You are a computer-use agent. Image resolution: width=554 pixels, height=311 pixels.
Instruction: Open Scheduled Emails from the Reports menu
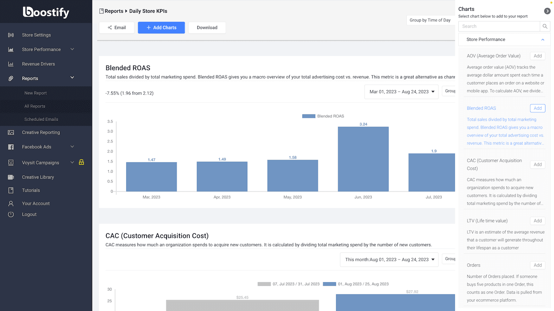coord(41,119)
